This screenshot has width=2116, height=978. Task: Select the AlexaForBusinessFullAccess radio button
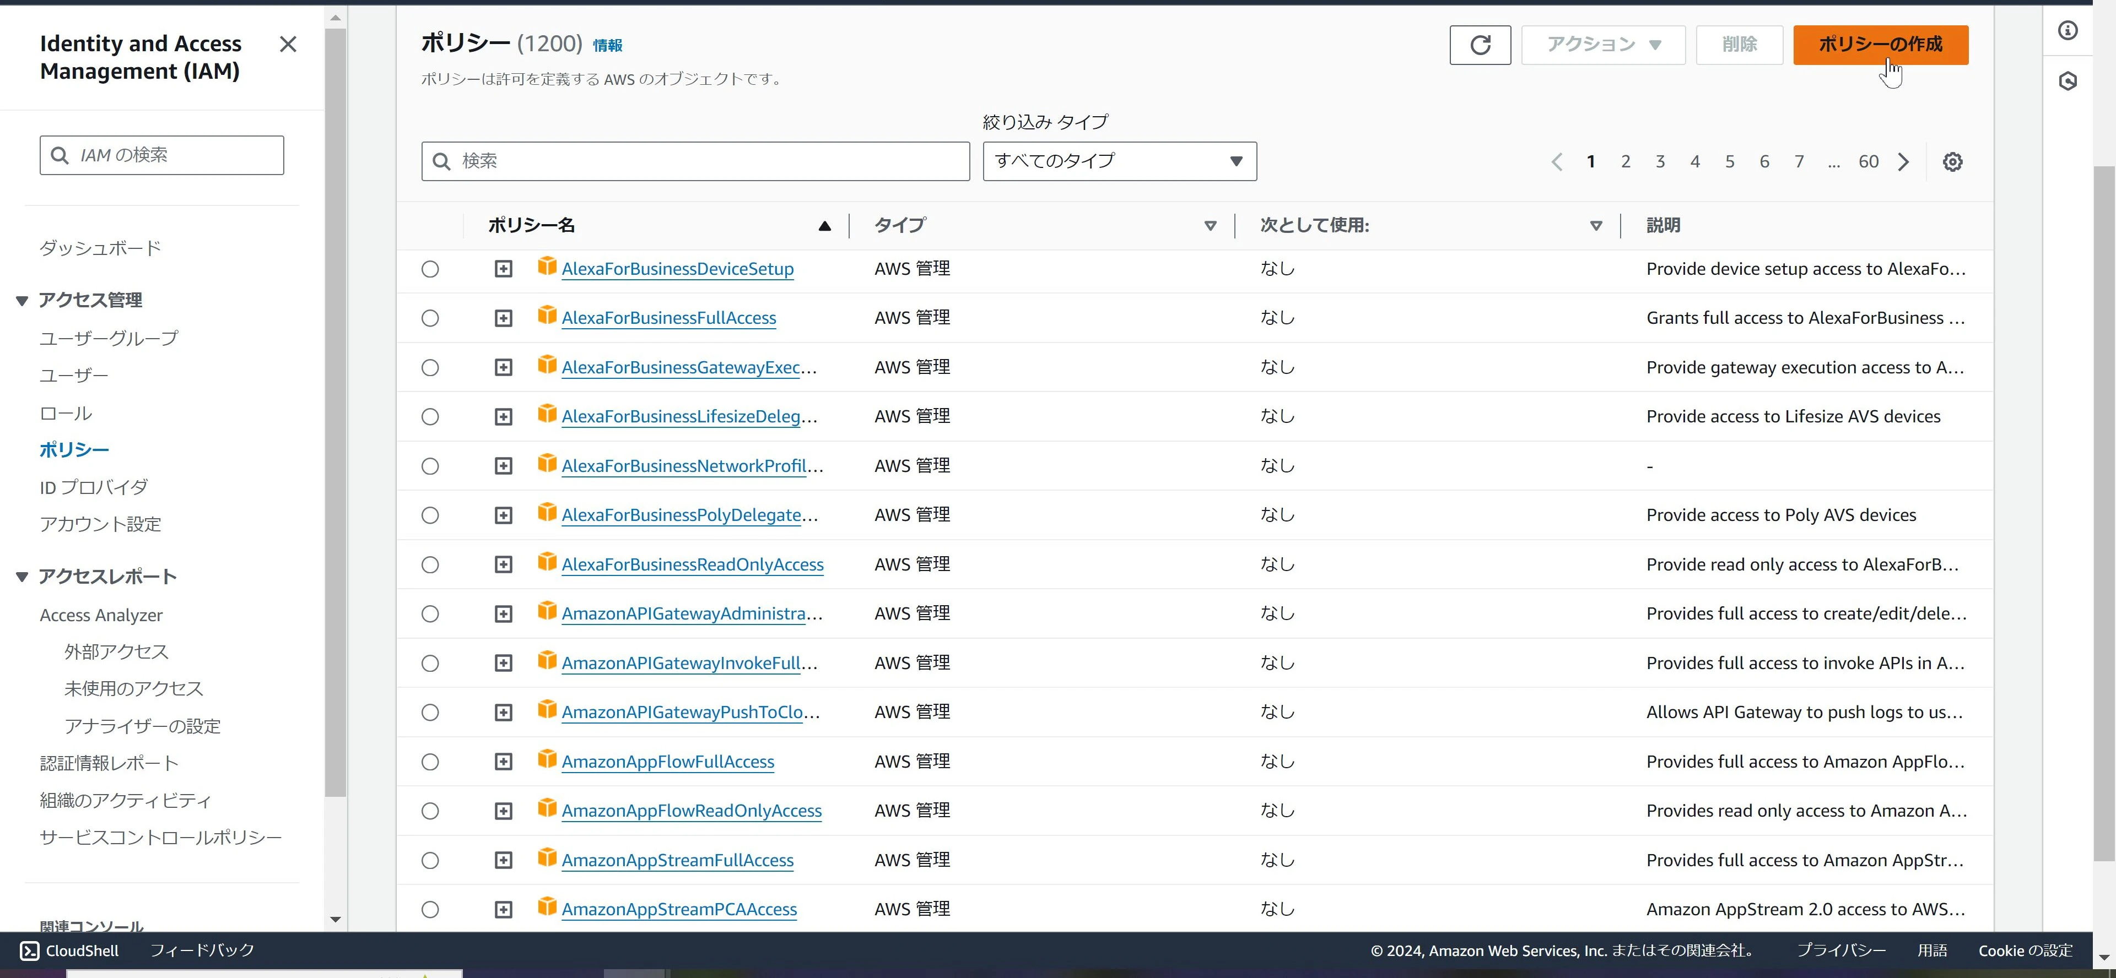[x=430, y=319]
